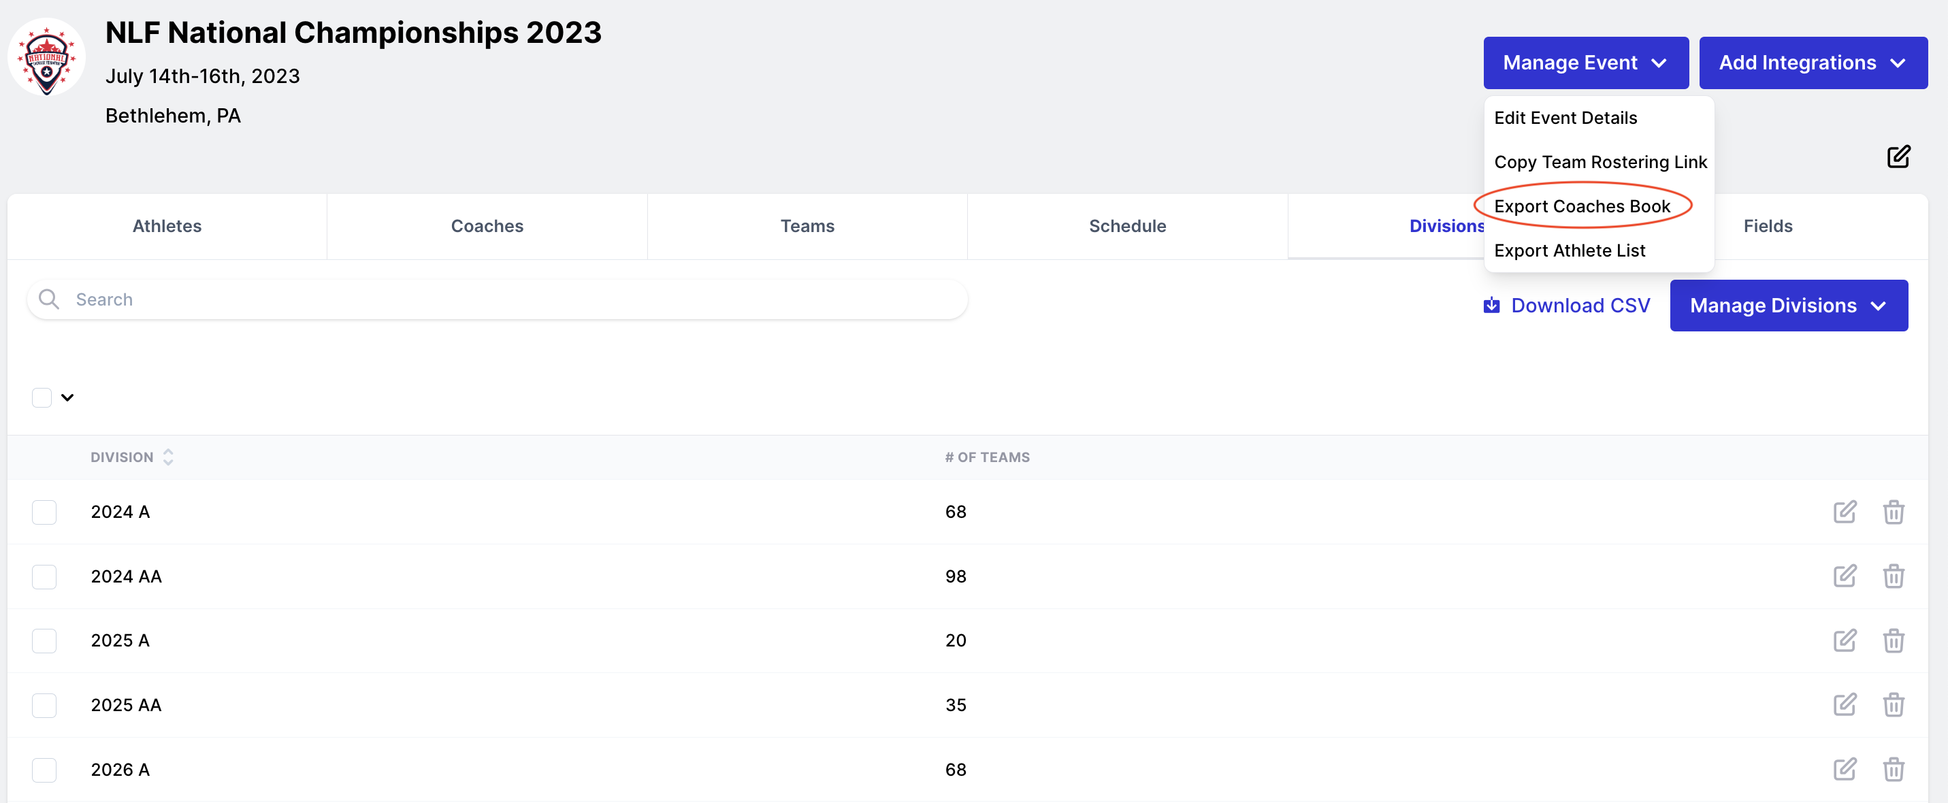Click the edit icon for division 2024 A

1845,512
